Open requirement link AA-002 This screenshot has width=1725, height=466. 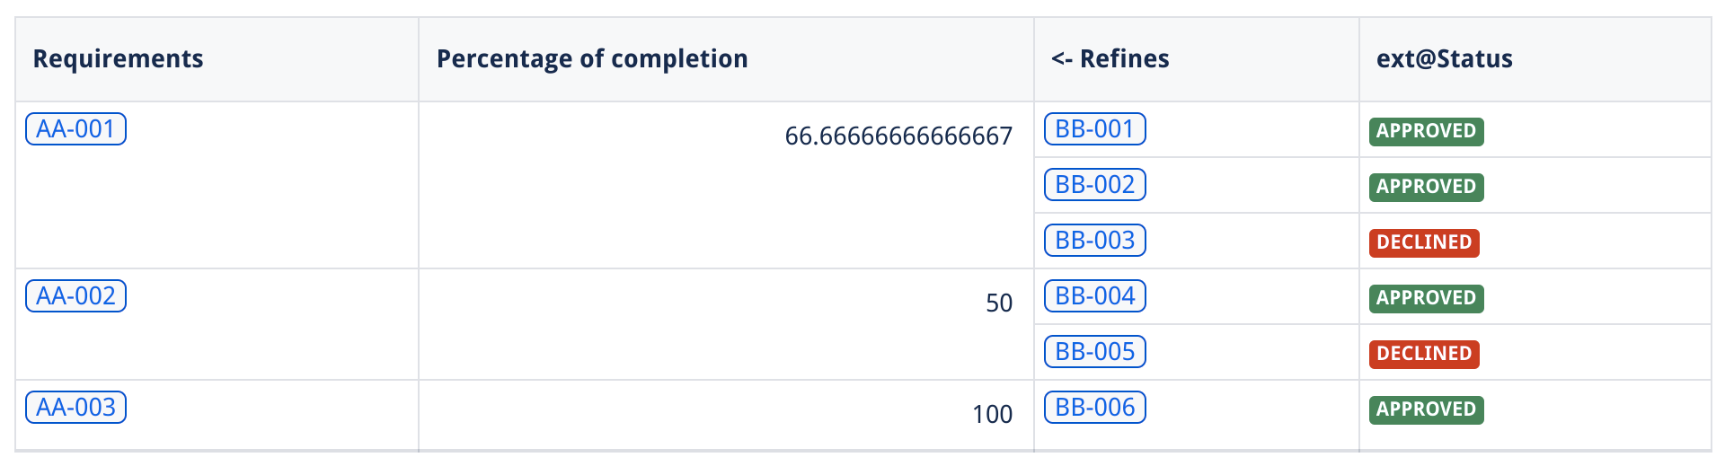pos(75,296)
